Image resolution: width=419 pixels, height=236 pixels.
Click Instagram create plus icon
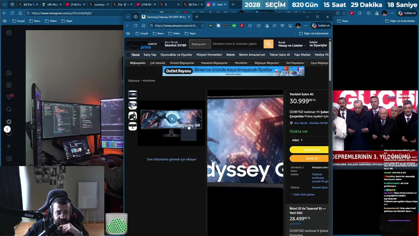[9, 146]
